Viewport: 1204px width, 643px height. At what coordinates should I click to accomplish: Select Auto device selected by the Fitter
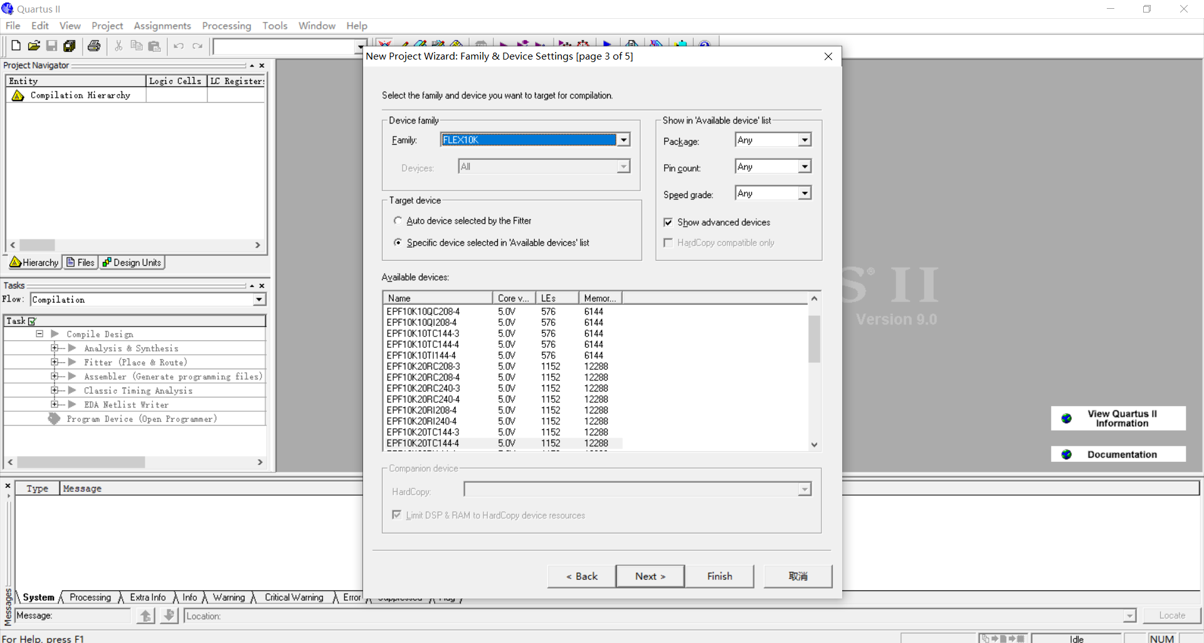tap(398, 221)
